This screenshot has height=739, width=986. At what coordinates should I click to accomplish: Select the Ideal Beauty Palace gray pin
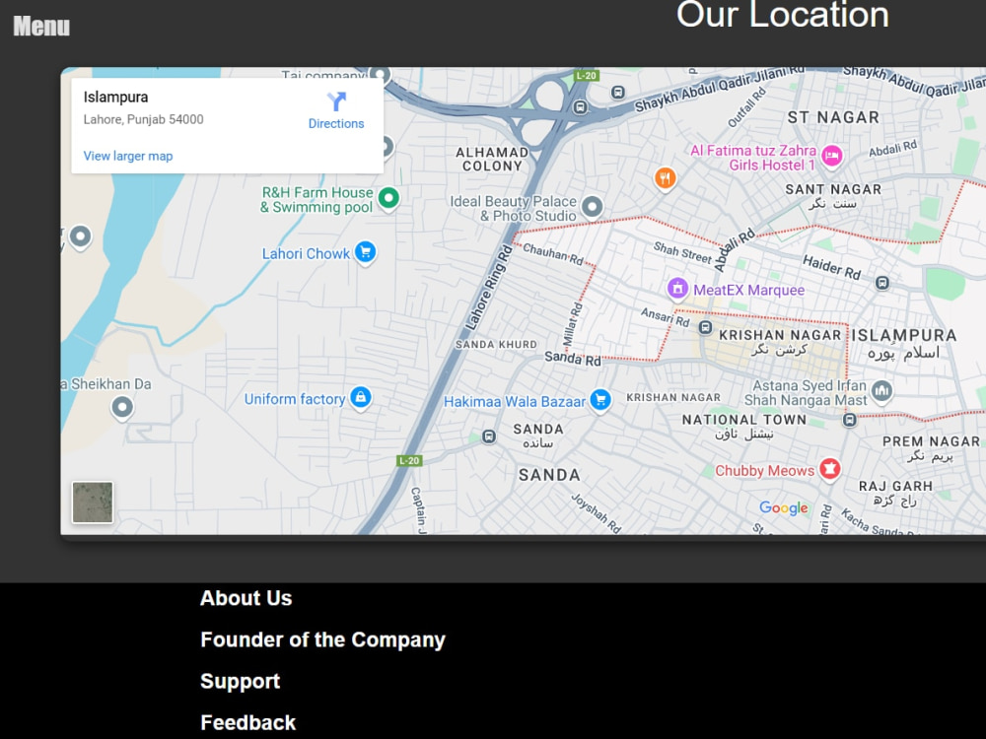click(592, 207)
